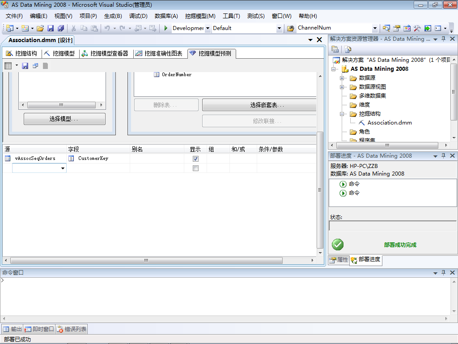Close the Association.dmm design document
This screenshot has height=344, width=458.
(319, 40)
